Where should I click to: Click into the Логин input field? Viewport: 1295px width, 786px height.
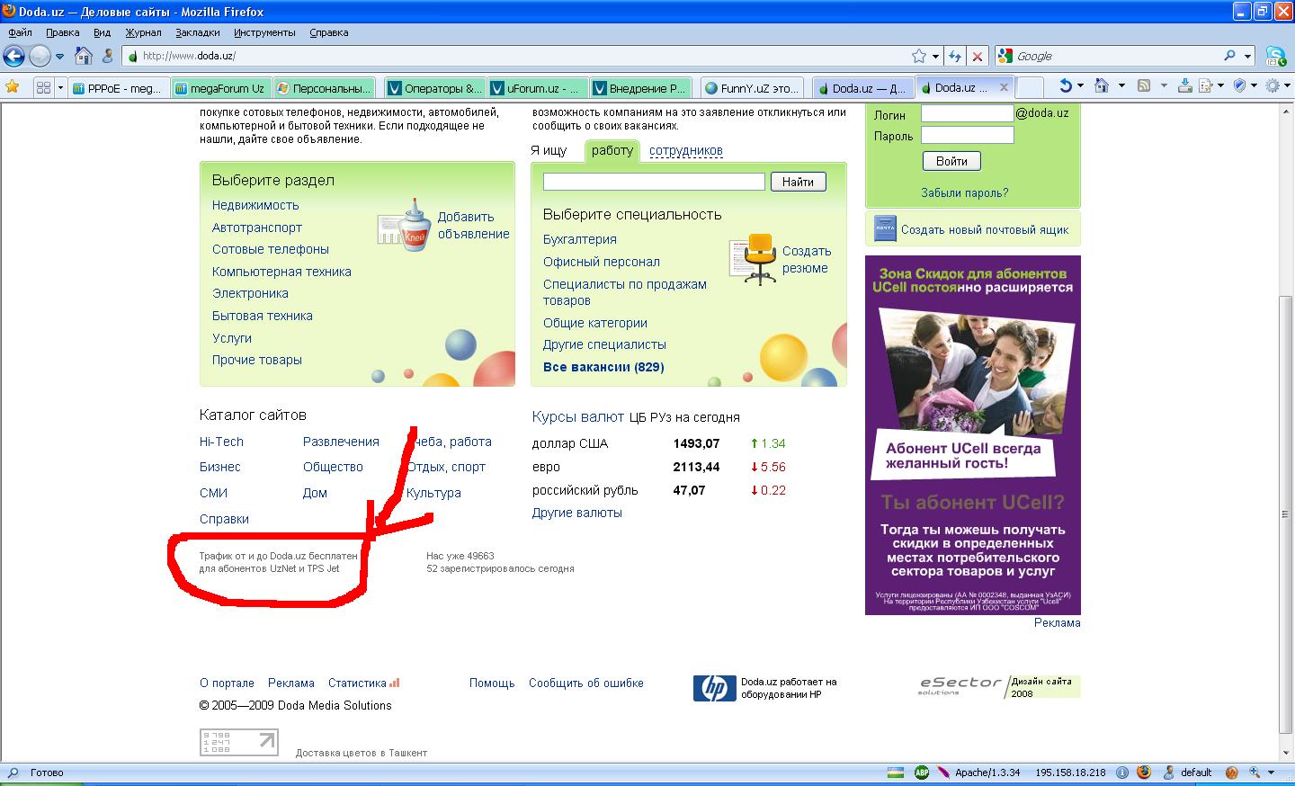coord(968,113)
